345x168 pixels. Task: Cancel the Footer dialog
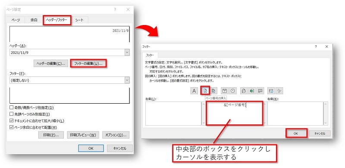point(320,133)
